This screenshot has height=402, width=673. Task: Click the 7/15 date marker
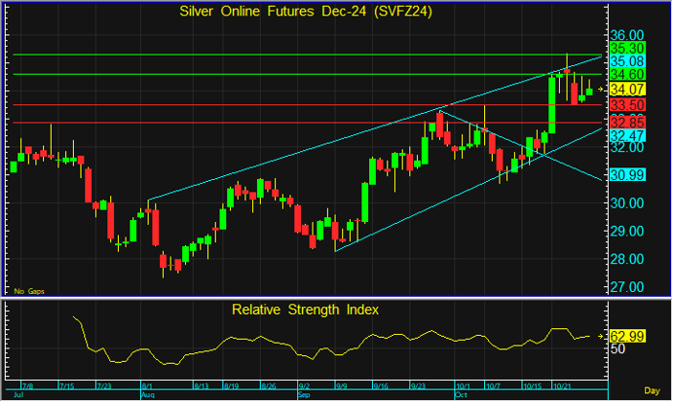click(x=66, y=386)
